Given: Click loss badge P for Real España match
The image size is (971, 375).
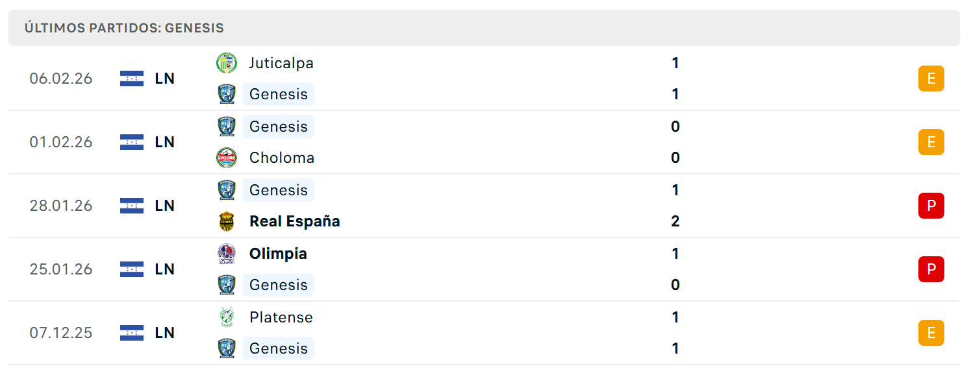Looking at the screenshot, I should (x=931, y=206).
